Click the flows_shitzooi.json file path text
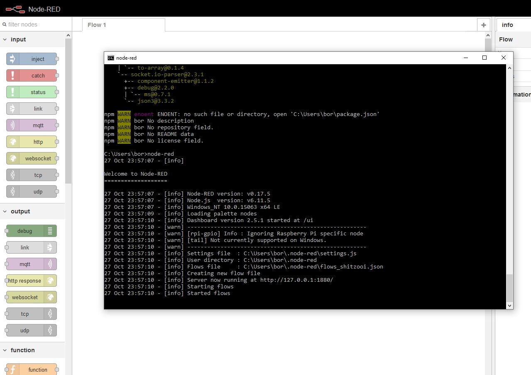 (313, 267)
